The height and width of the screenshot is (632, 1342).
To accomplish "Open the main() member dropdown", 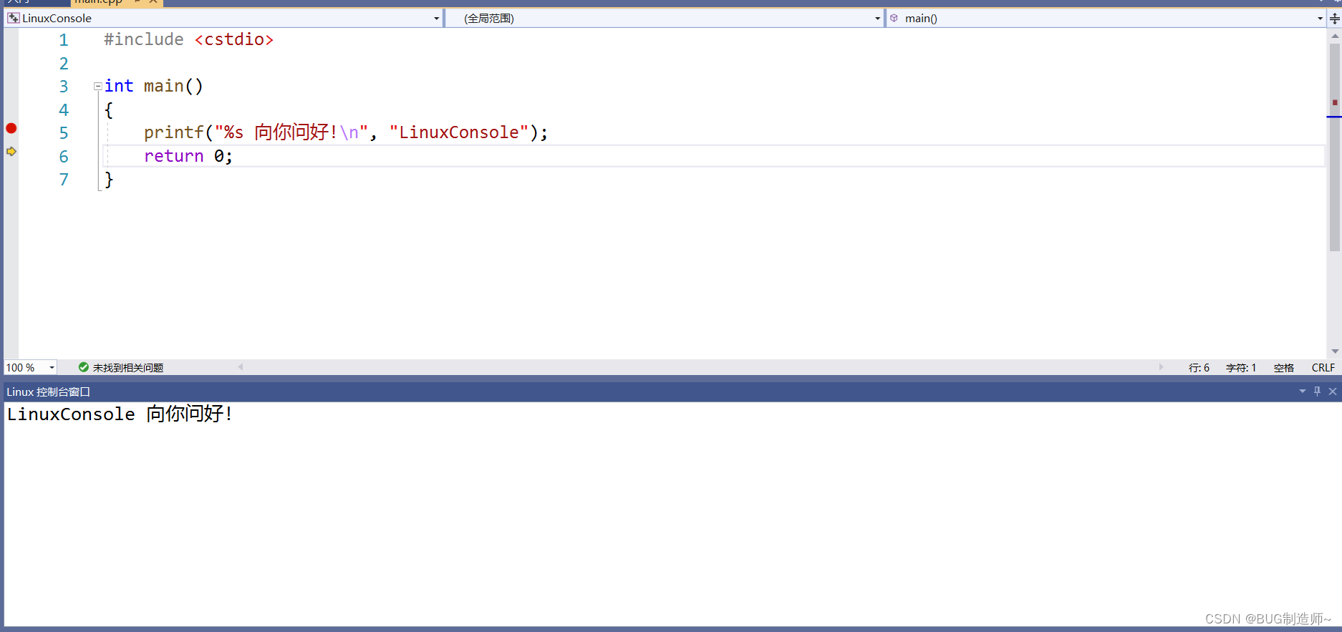I will point(1320,19).
